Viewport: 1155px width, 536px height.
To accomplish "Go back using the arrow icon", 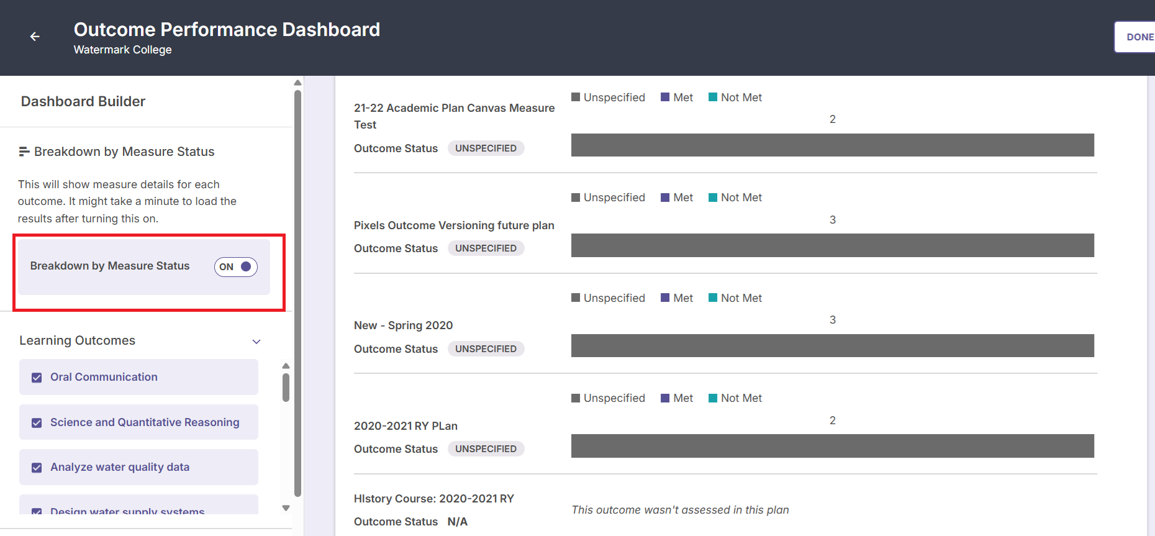I will (x=35, y=37).
